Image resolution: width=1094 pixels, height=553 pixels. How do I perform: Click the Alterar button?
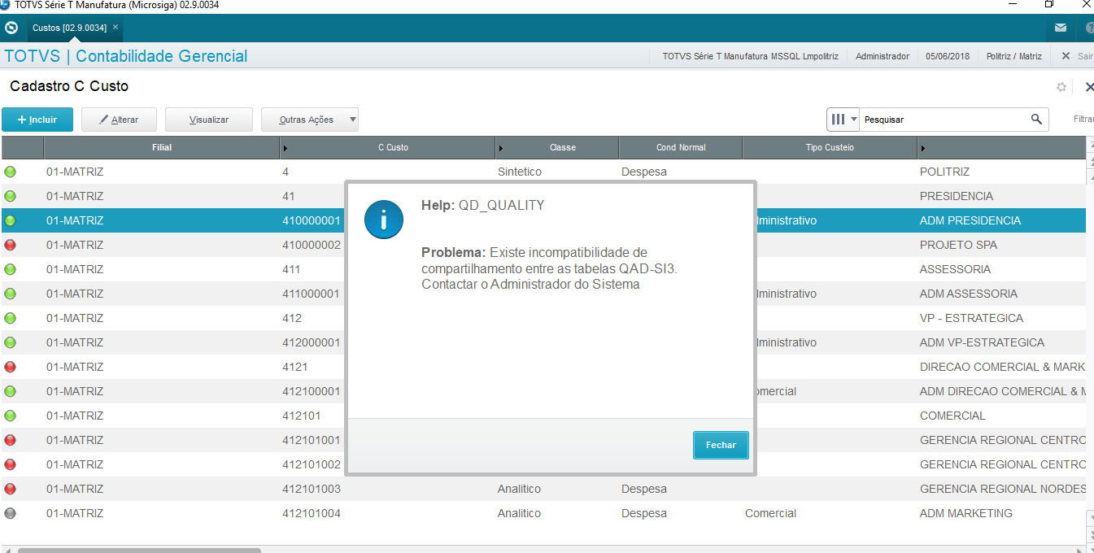(119, 120)
